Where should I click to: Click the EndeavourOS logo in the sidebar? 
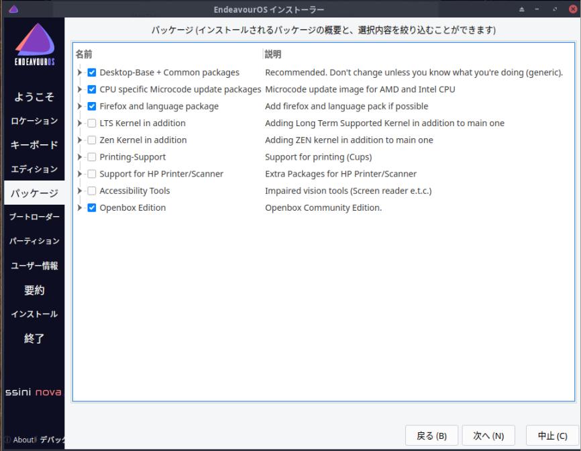[x=35, y=44]
